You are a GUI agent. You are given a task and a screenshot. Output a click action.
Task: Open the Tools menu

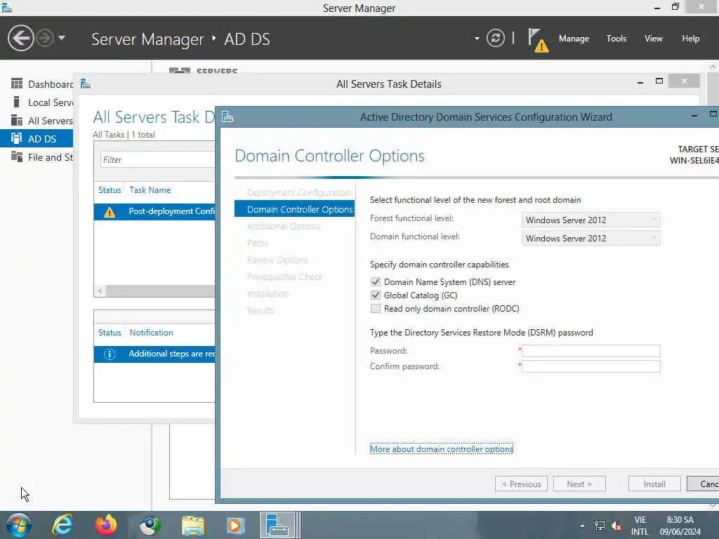tap(616, 39)
